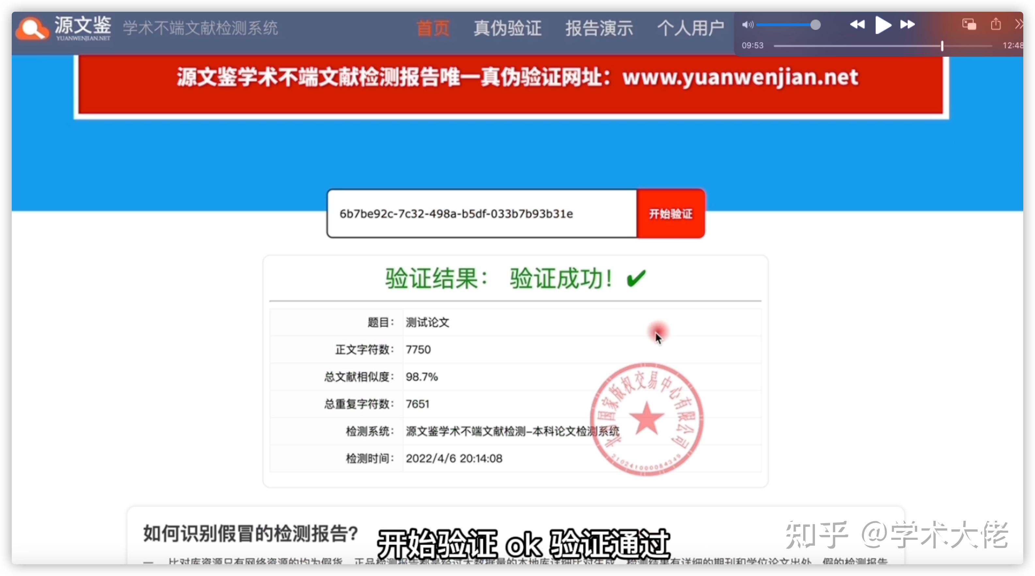Click the 源文鉴 site title text
The height and width of the screenshot is (576, 1035).
(x=83, y=25)
